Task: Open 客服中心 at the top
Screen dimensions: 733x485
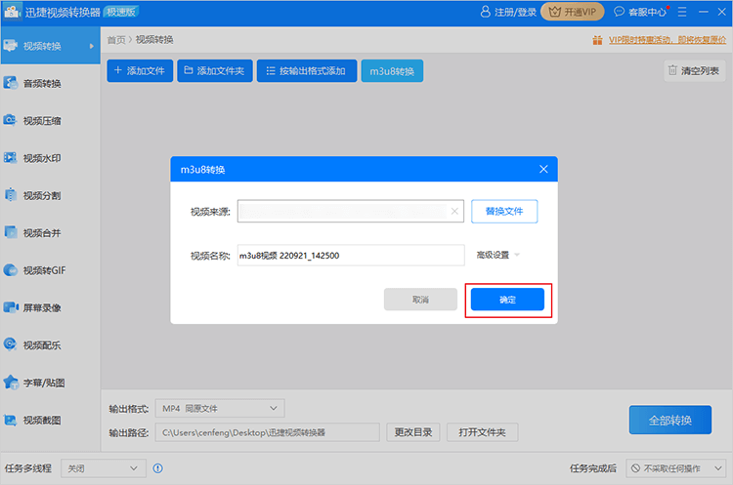Action: click(x=640, y=13)
